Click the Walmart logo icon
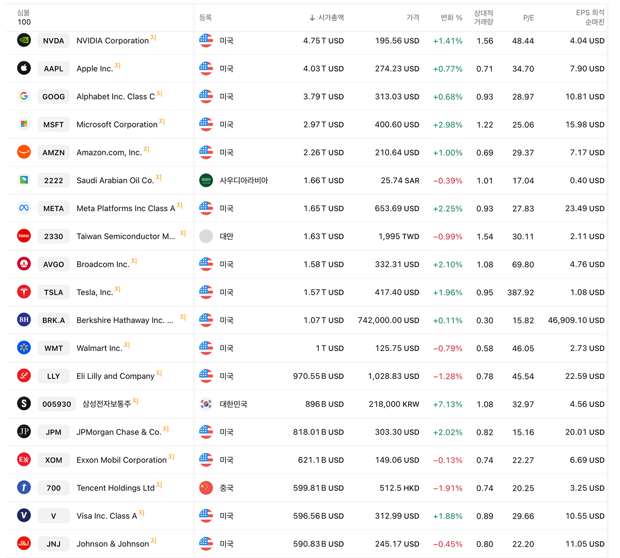The height and width of the screenshot is (558, 620). pos(24,347)
